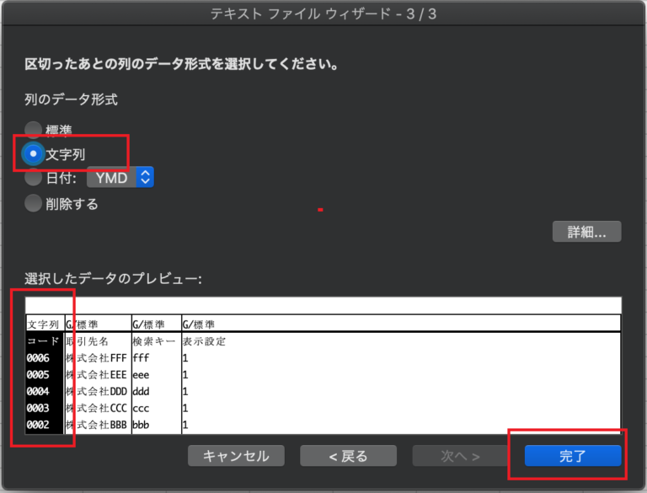Click 株式会社CCC in the preview
This screenshot has width=647, height=493.
coord(97,408)
